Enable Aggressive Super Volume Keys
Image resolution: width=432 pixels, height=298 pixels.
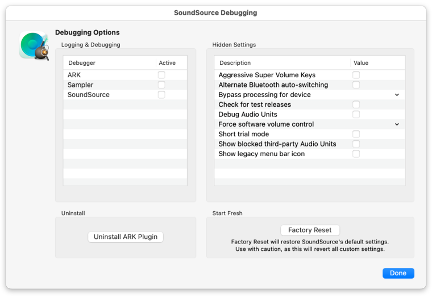click(x=356, y=75)
